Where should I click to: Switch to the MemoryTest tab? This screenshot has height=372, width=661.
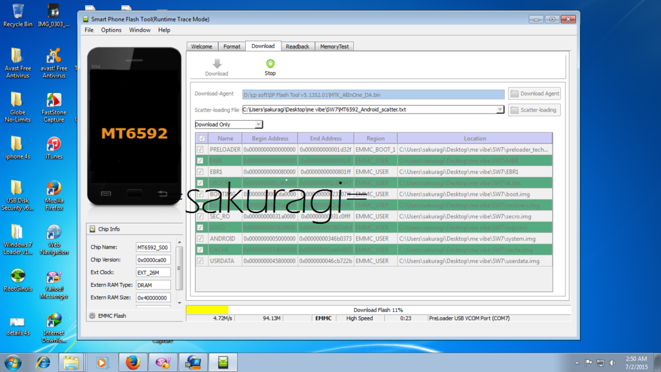tap(334, 46)
